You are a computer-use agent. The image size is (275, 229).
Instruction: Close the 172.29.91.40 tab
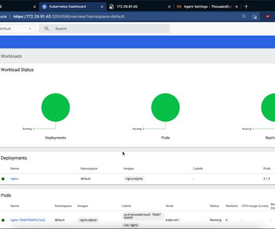click(169, 7)
